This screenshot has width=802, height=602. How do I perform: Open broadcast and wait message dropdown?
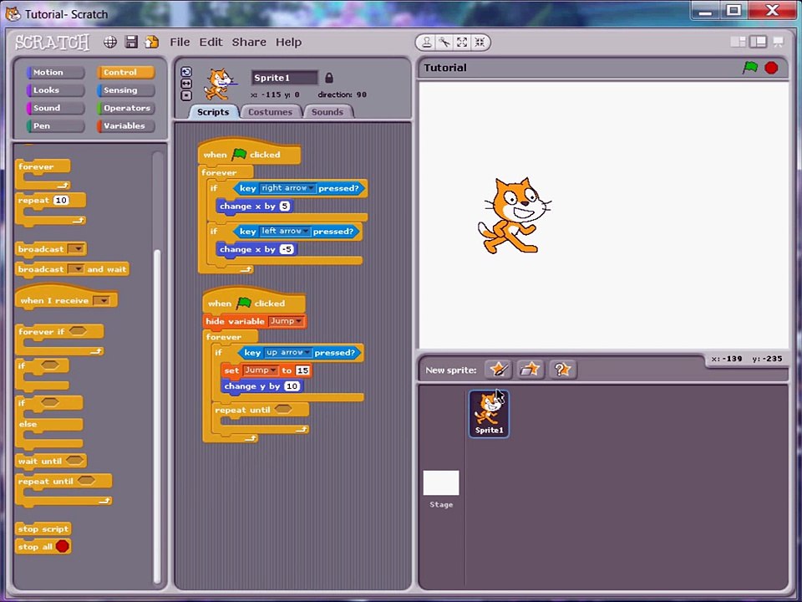[76, 269]
